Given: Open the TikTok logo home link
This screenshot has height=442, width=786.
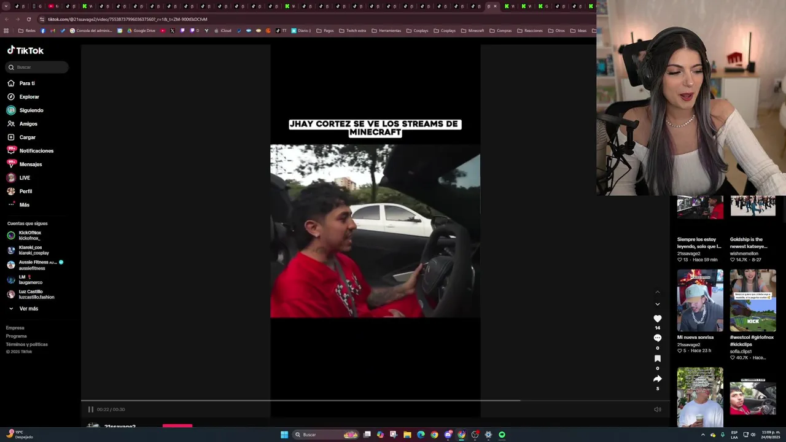Looking at the screenshot, I should point(25,50).
